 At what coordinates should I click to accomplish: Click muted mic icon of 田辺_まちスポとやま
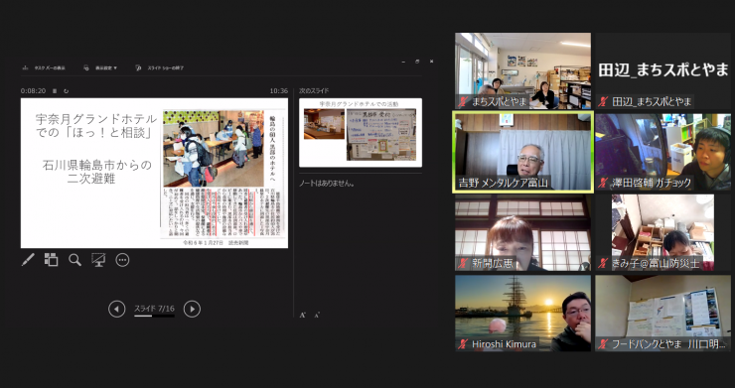pos(603,101)
